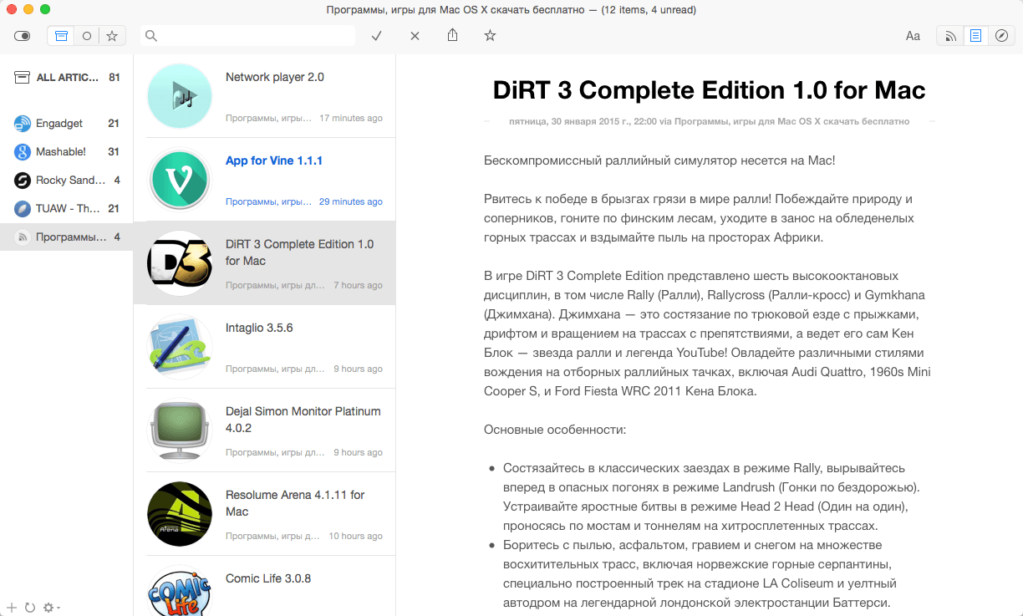Click the Intaglio pen thumbnail
This screenshot has width=1023, height=616.
tap(180, 347)
